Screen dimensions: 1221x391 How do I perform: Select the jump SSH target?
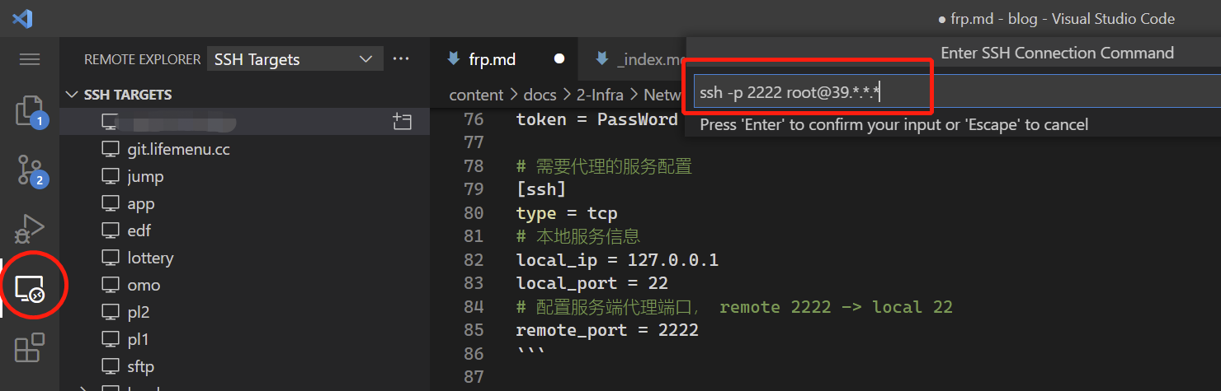coord(145,176)
